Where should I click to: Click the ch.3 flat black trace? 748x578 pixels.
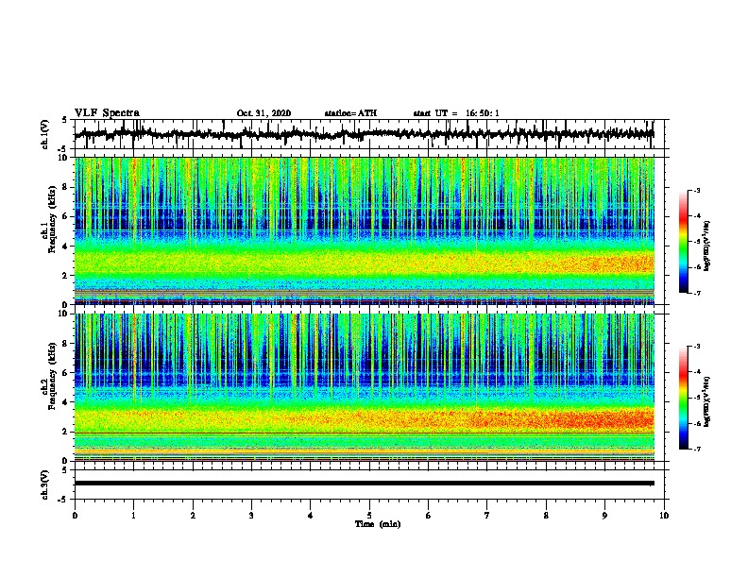364,484
